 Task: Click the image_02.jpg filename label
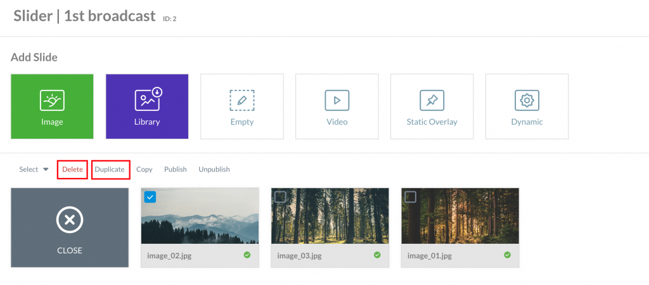[x=169, y=255]
